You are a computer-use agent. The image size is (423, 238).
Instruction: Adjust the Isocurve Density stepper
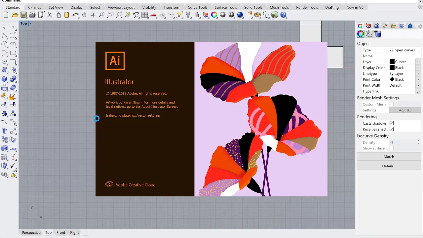tap(418, 142)
